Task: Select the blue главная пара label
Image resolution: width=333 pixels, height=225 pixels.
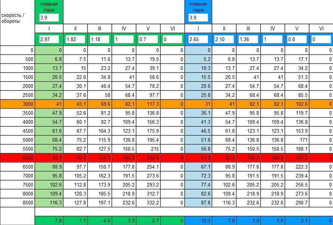Action: click(198, 7)
